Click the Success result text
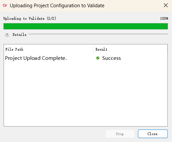The image size is (172, 142). point(111,58)
